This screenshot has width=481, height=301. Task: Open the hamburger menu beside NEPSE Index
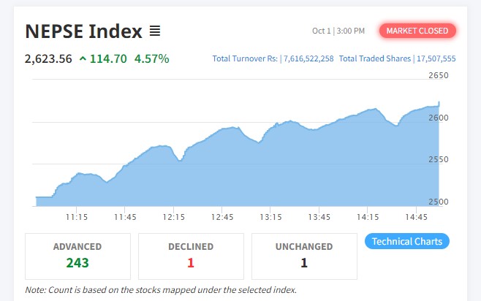pos(155,31)
